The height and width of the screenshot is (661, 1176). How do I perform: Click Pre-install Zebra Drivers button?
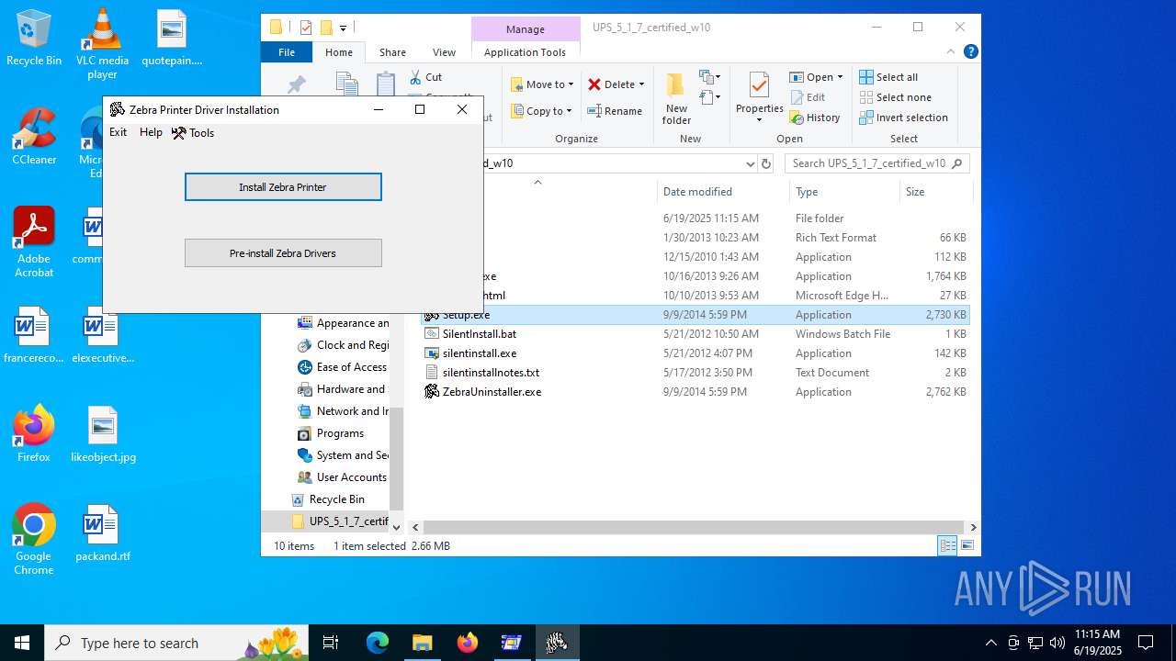pos(283,253)
